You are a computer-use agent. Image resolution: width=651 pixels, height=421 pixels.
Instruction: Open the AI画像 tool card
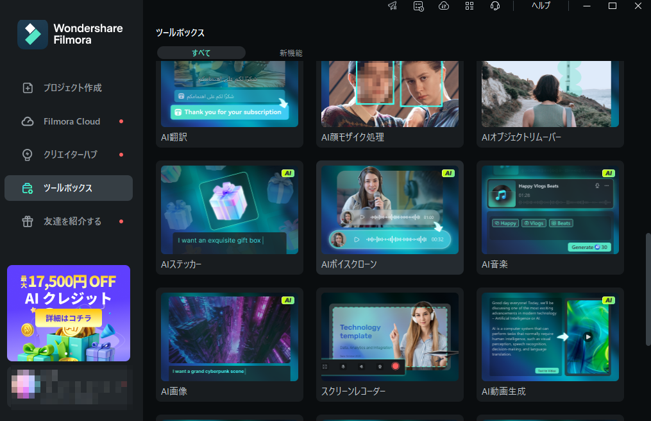click(230, 345)
